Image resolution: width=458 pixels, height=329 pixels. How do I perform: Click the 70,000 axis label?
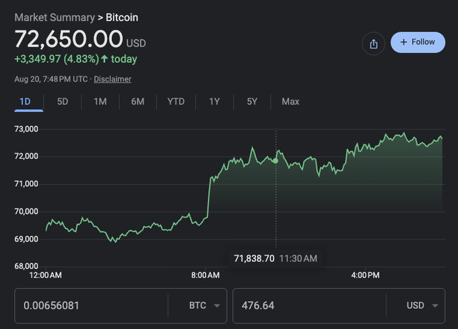coord(26,212)
